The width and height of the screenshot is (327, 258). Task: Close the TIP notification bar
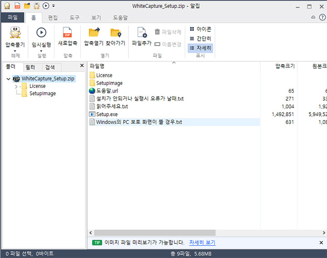(321, 243)
